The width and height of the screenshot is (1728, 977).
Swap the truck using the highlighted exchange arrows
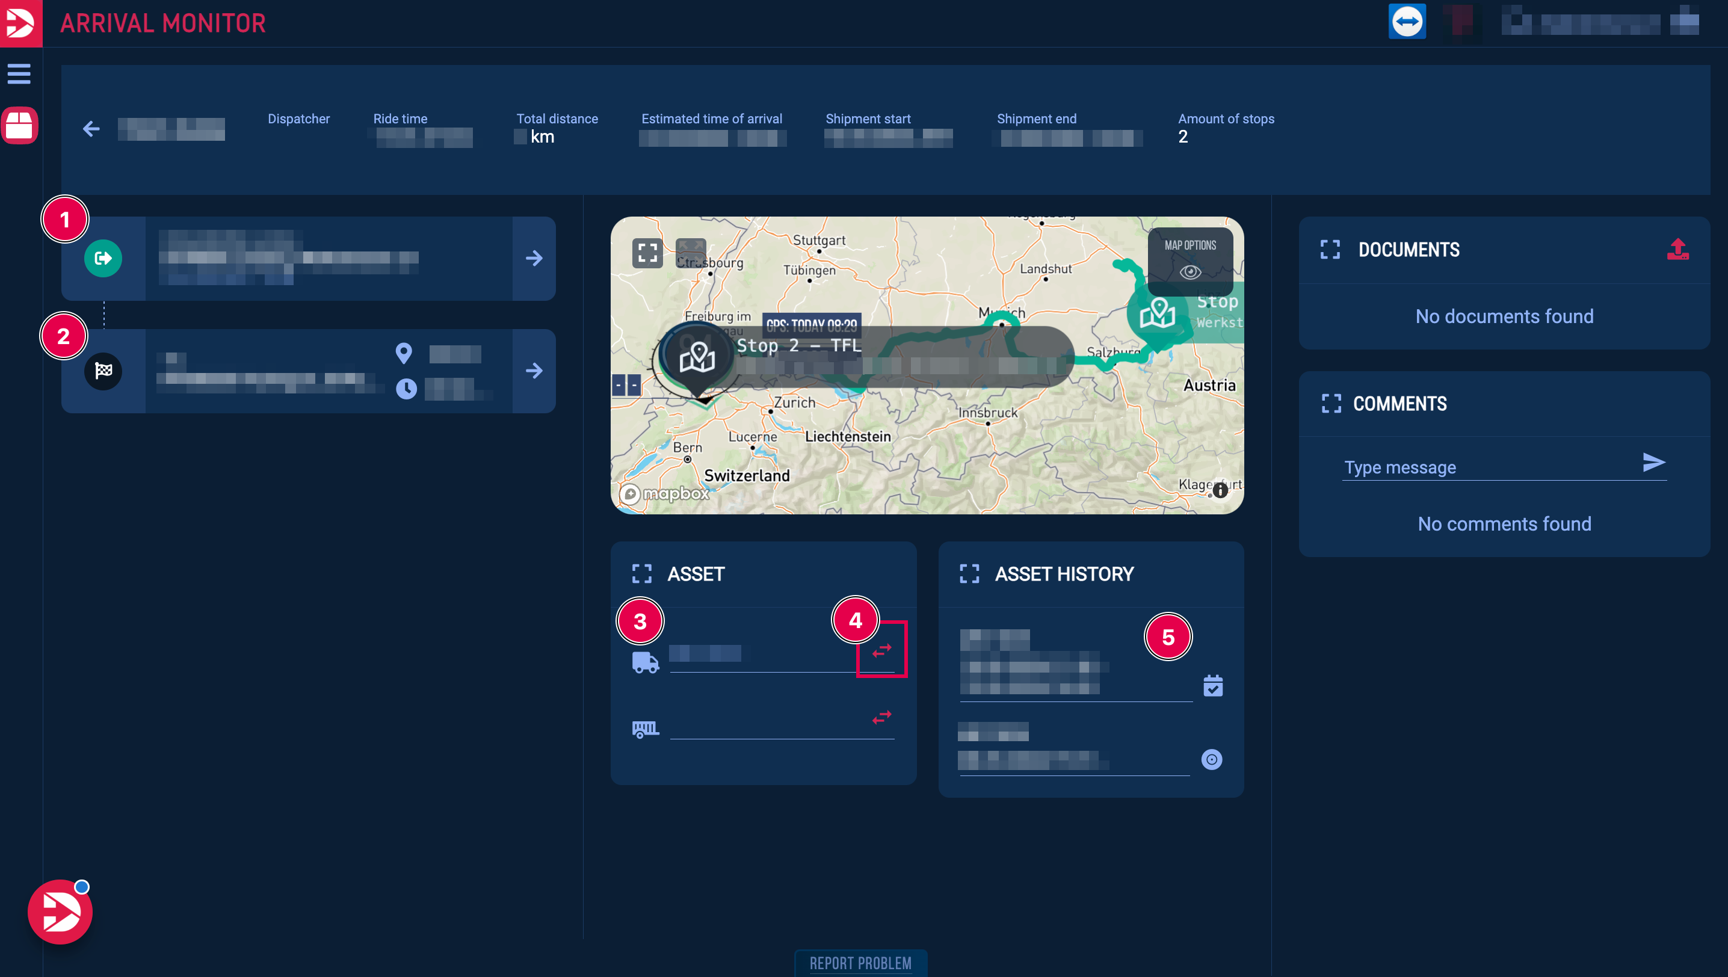[881, 649]
